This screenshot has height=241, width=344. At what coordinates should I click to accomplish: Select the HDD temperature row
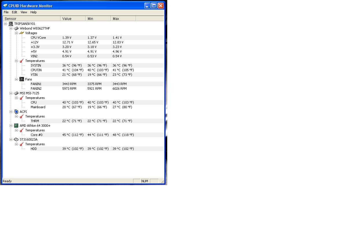tap(97, 149)
